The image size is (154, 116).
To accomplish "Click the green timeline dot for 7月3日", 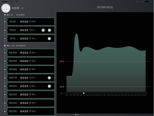I will (x=5, y=22).
